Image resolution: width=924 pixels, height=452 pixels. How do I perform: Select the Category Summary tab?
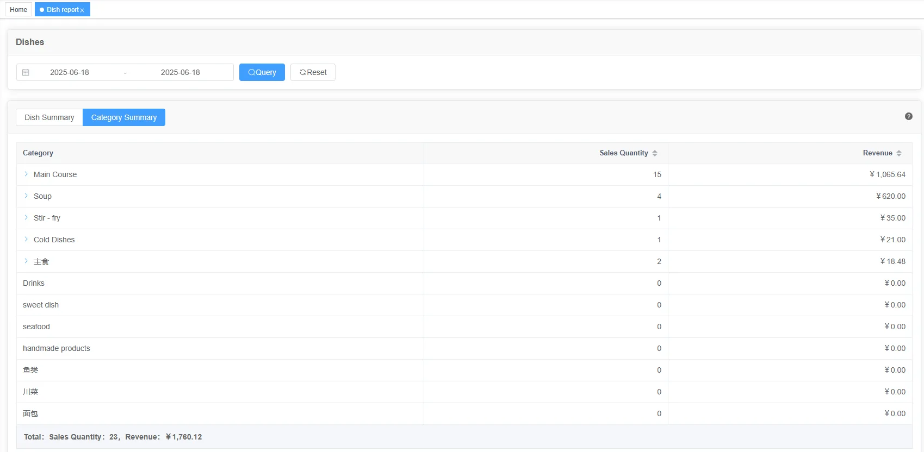coord(124,117)
